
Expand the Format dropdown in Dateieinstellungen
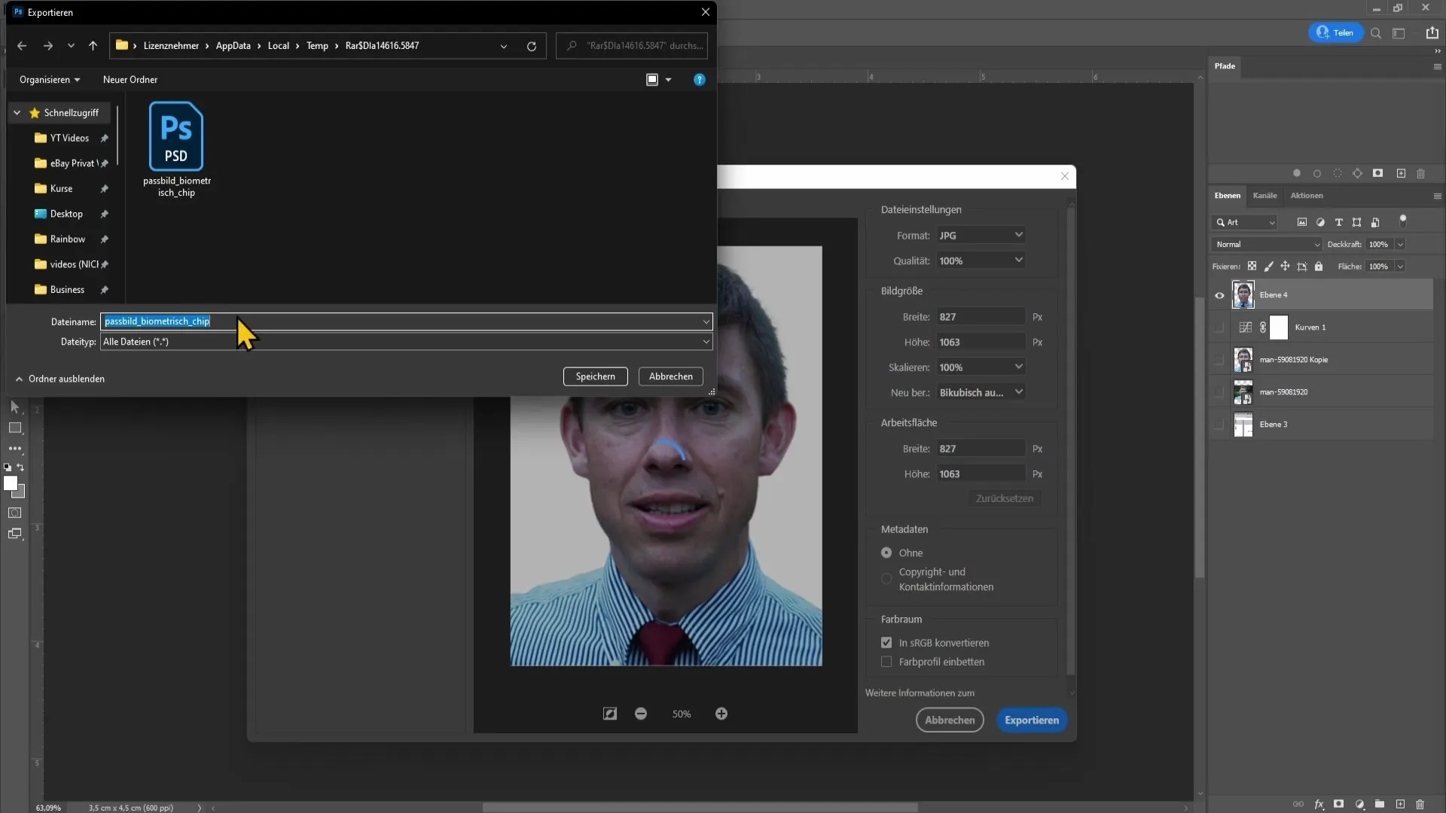click(x=1019, y=236)
